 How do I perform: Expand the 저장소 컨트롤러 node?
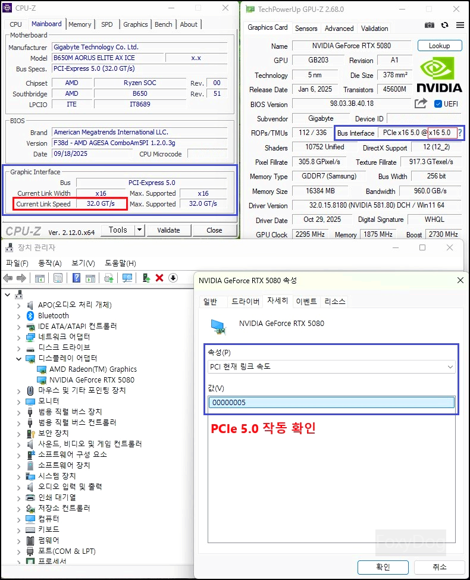click(x=18, y=509)
